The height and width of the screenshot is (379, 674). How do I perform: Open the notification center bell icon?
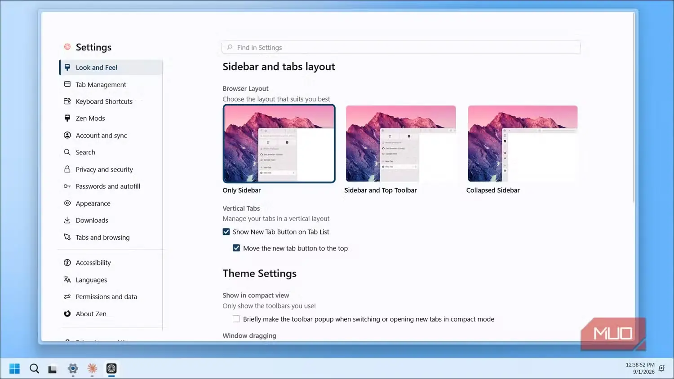click(x=661, y=369)
